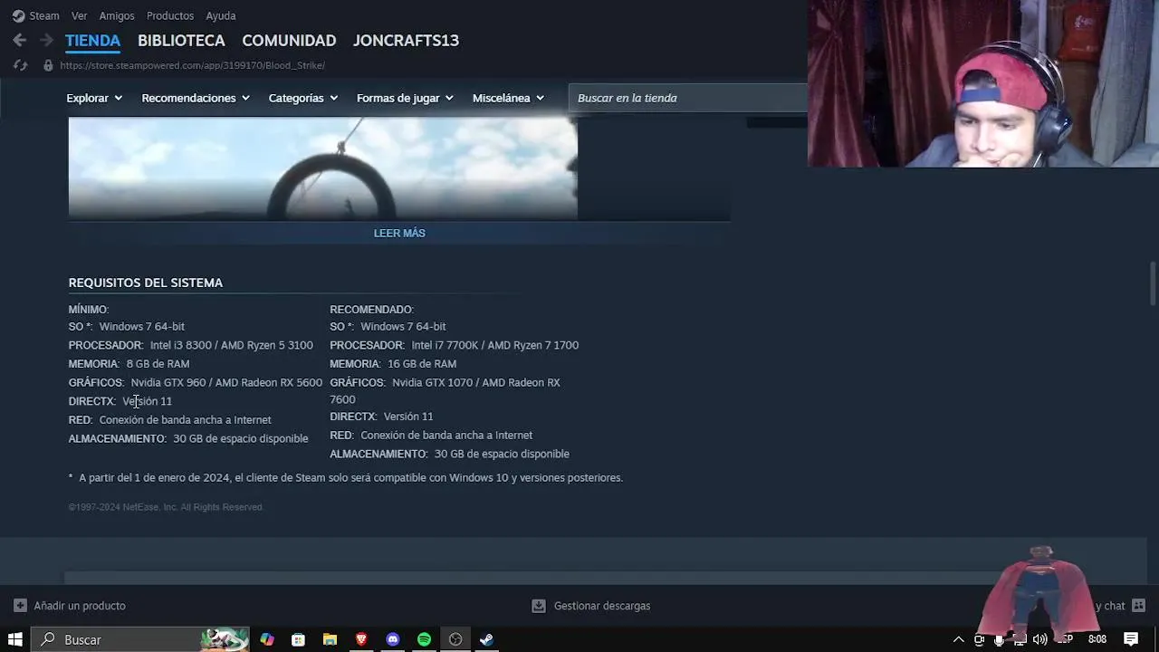Click the game description image
Image resolution: width=1159 pixels, height=652 pixels.
point(323,168)
